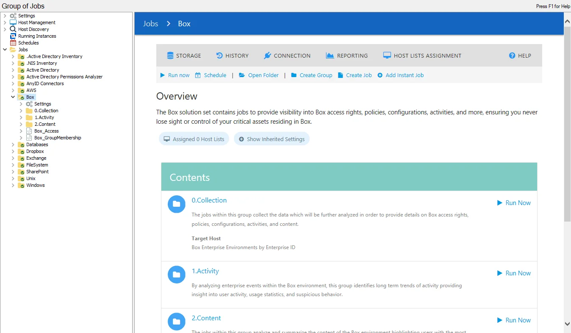Viewport: 571px width, 333px height.
Task: Click the Schedules calendar icon in tree
Action: [13, 43]
